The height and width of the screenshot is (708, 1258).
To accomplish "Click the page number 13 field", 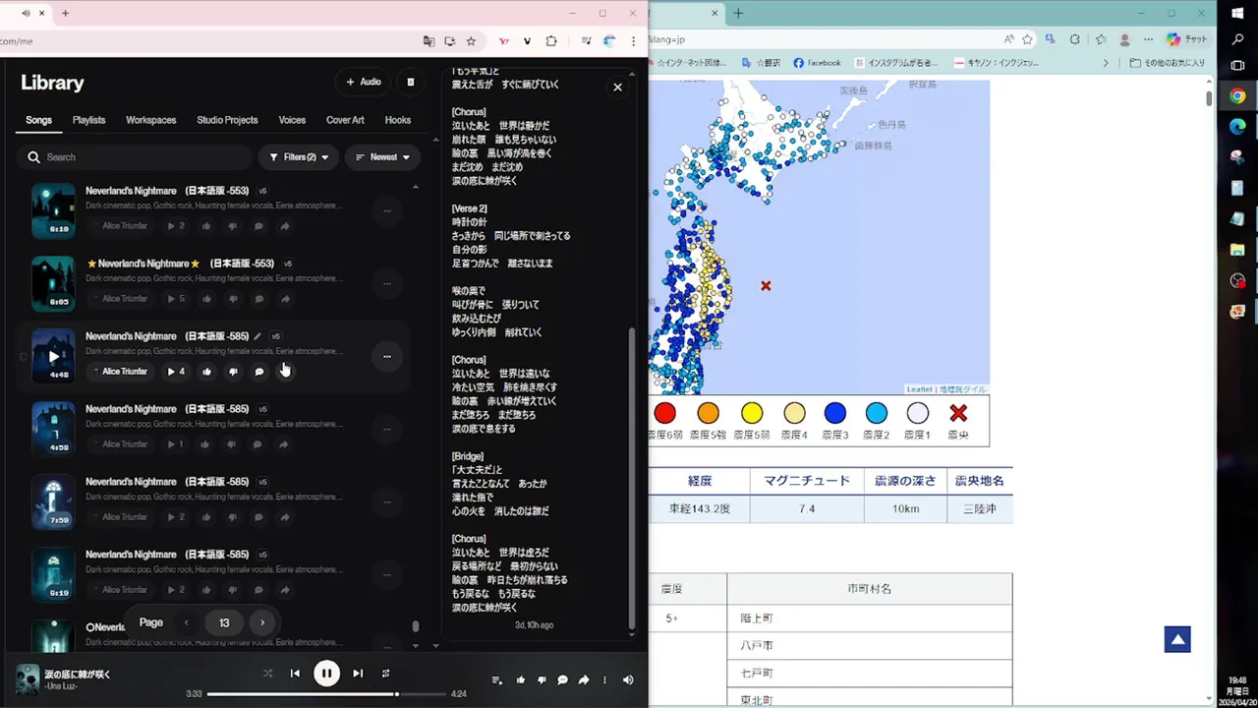I will (224, 622).
